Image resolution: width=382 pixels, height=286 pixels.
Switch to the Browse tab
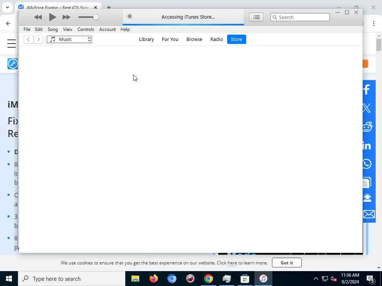click(194, 39)
